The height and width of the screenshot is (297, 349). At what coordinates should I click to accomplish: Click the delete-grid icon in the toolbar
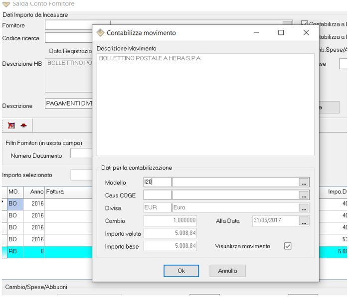[11, 125]
